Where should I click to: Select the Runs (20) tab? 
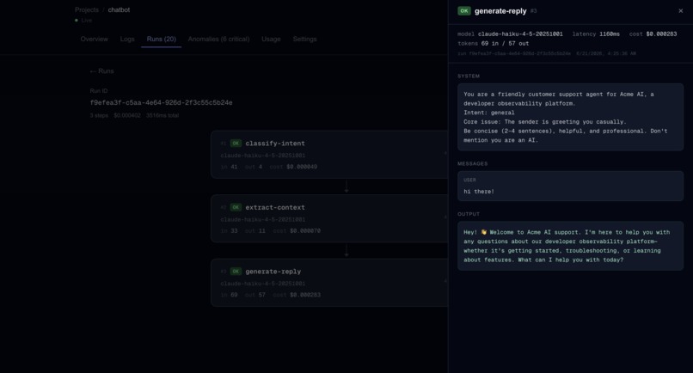point(162,39)
